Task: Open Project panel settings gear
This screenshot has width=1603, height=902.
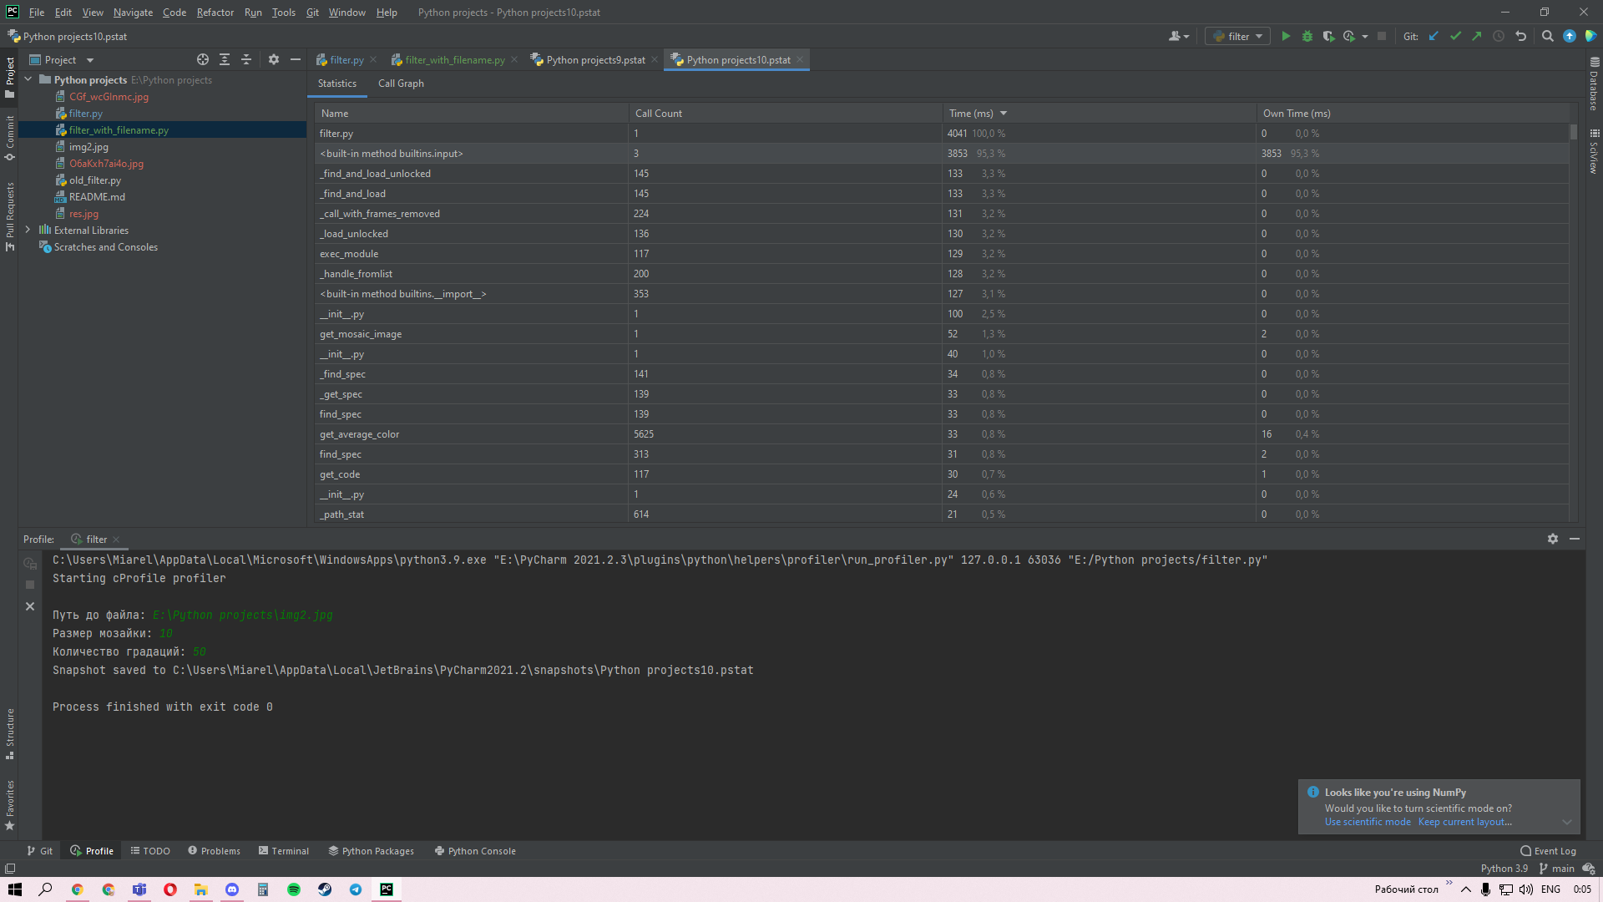Action: point(273,59)
